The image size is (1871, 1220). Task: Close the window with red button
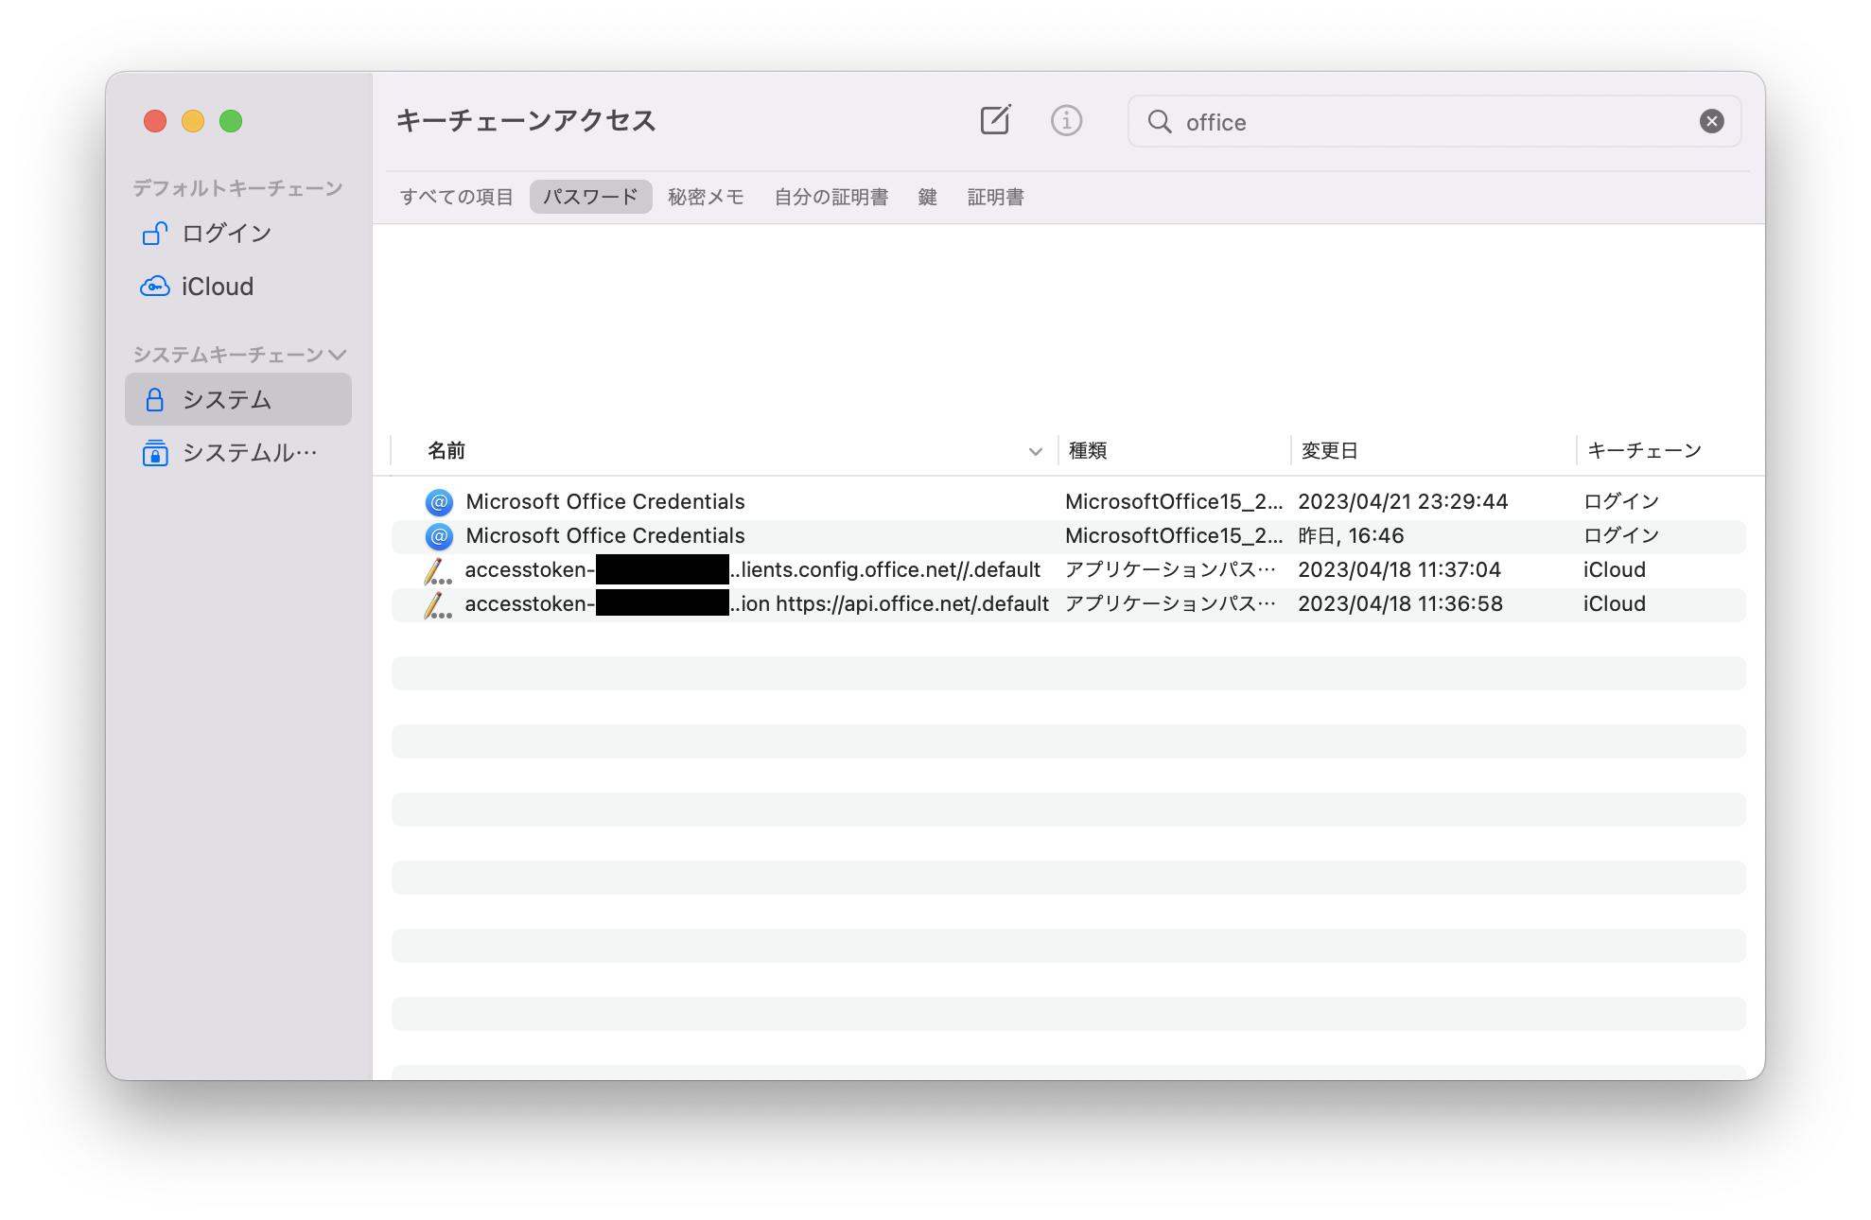155,121
